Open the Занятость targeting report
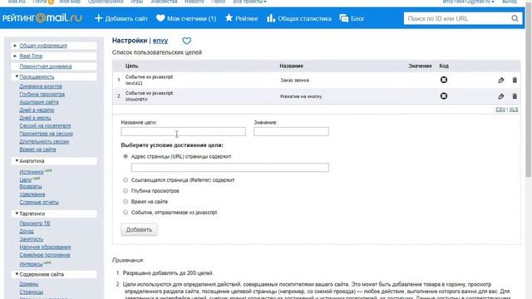532x299 pixels. pyautogui.click(x=32, y=239)
